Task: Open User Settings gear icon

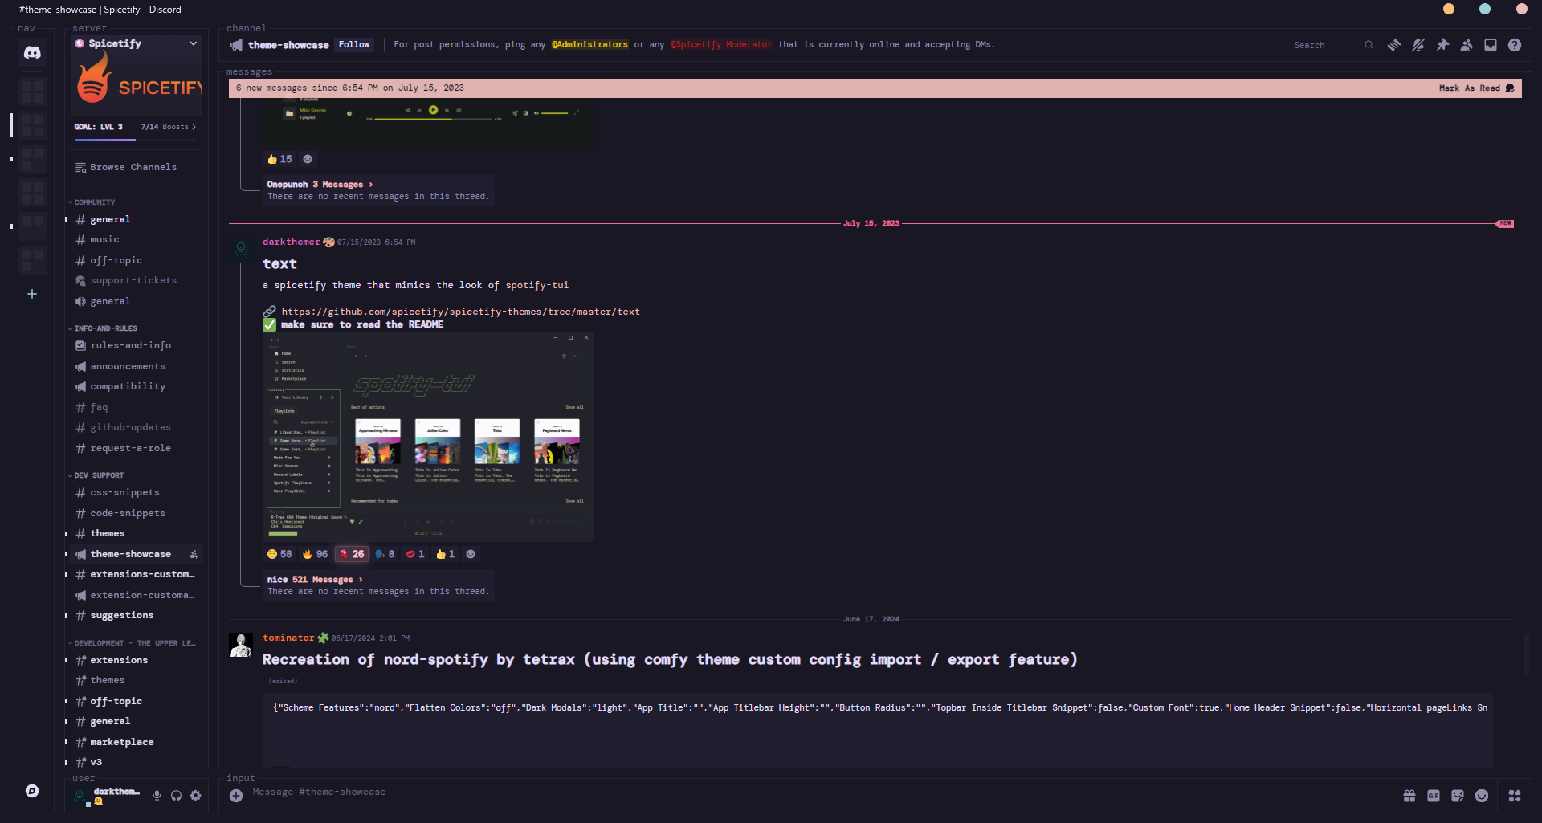Action: pos(196,796)
